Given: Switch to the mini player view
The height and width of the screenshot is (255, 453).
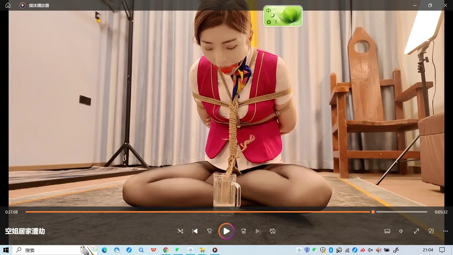Looking at the screenshot, I should (x=431, y=231).
